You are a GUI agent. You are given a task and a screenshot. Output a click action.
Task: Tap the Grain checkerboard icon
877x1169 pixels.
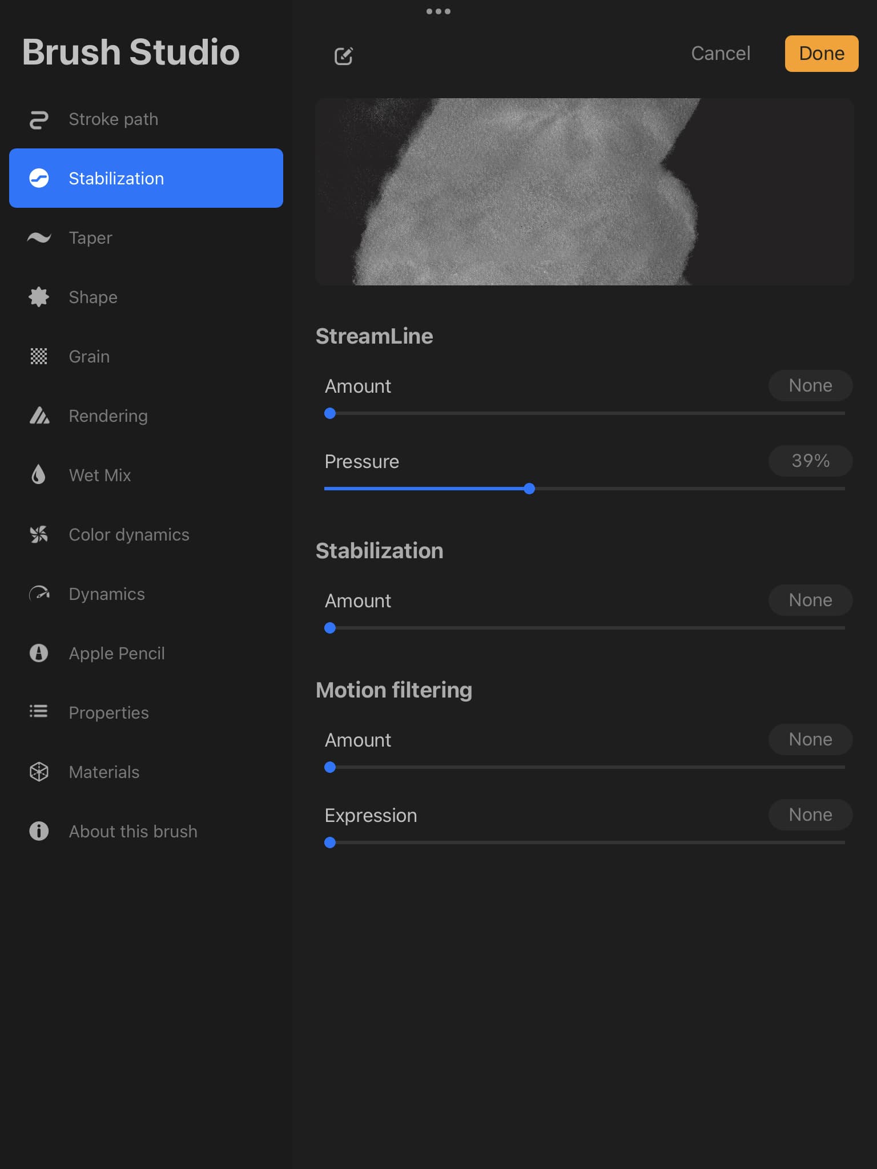coord(39,356)
